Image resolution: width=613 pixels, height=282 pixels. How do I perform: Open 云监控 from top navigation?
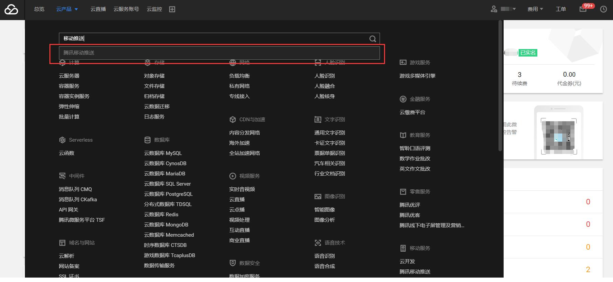[x=154, y=9]
